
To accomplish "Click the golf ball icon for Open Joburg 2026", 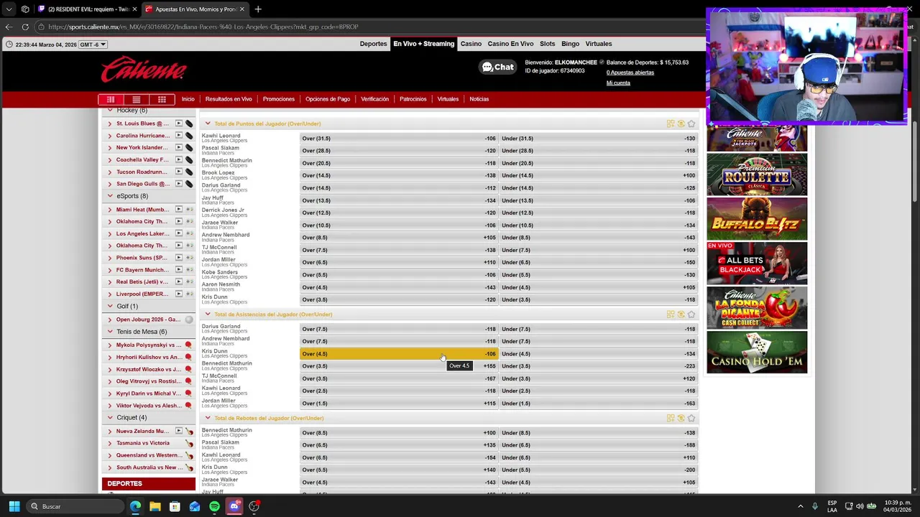I will [189, 320].
